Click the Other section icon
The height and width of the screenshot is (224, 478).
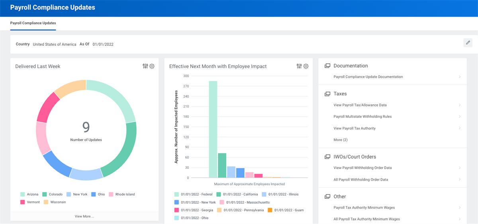click(x=327, y=196)
